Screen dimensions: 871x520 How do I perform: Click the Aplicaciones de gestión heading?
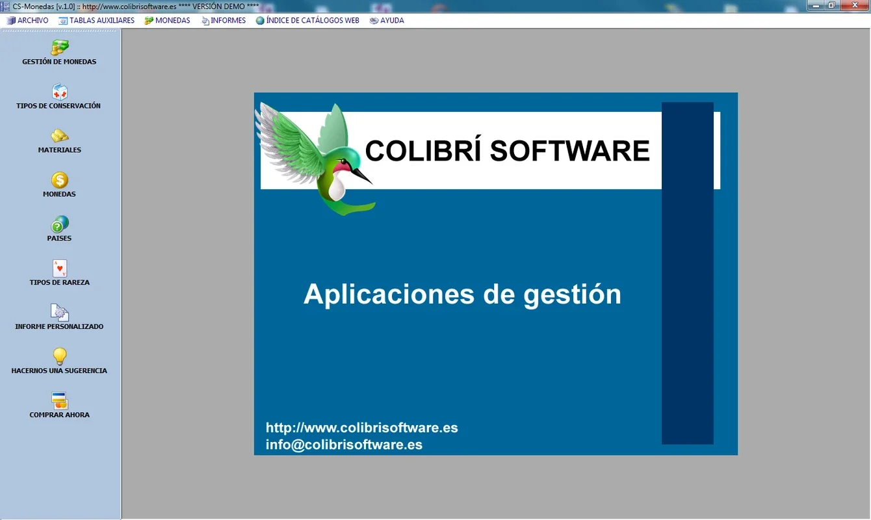462,294
